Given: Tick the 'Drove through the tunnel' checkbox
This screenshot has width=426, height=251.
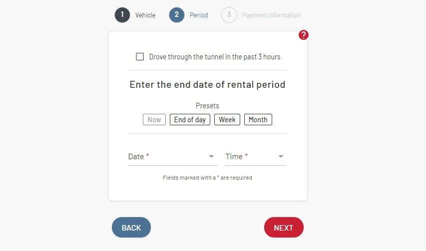Looking at the screenshot, I should (140, 57).
